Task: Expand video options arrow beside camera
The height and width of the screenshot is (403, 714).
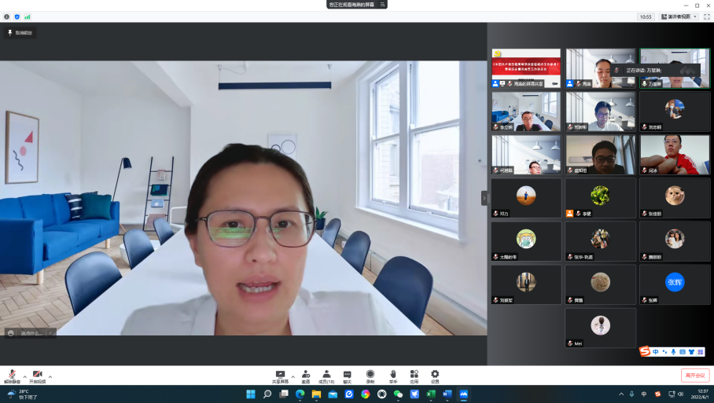Action: pyautogui.click(x=50, y=377)
